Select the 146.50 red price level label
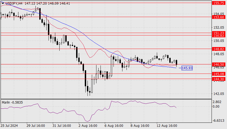The image size is (227, 129). pos(219,64)
